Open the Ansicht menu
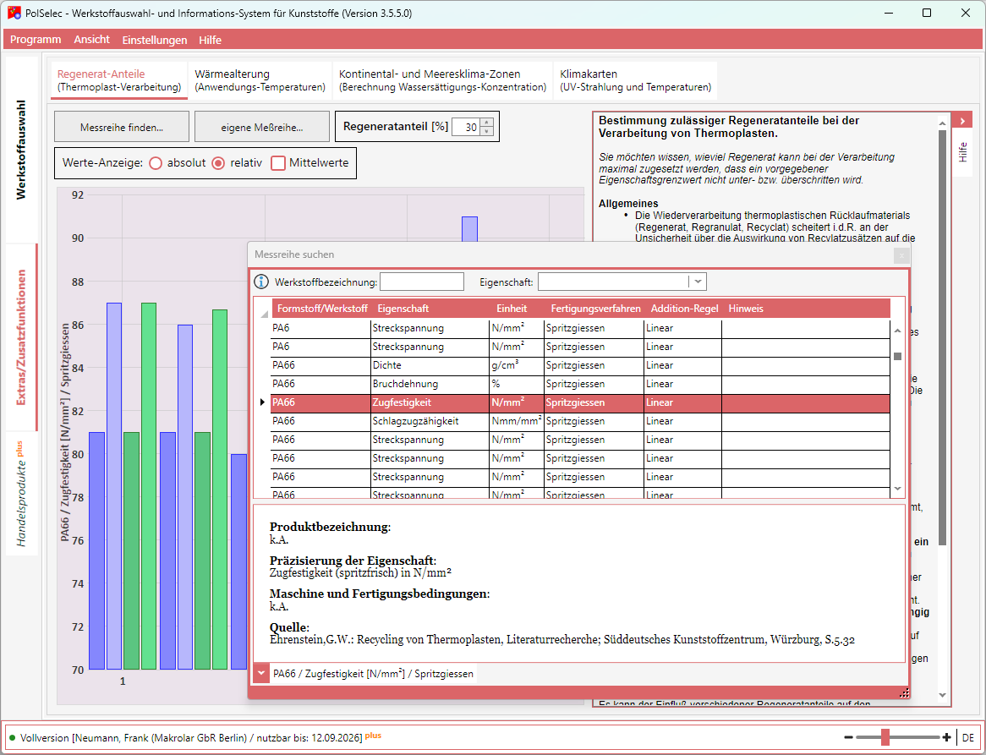 [92, 40]
